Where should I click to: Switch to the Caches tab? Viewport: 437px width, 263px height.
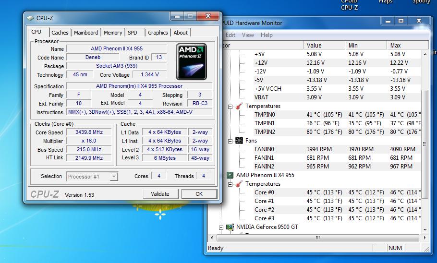click(x=60, y=33)
